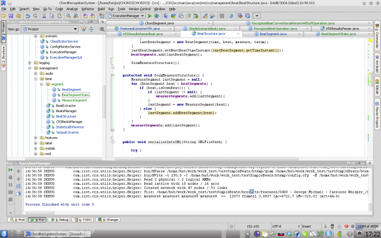Open the Refactor menu

coord(87,9)
